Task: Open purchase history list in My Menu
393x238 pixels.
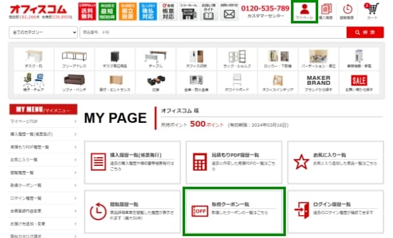Action: coord(43,134)
